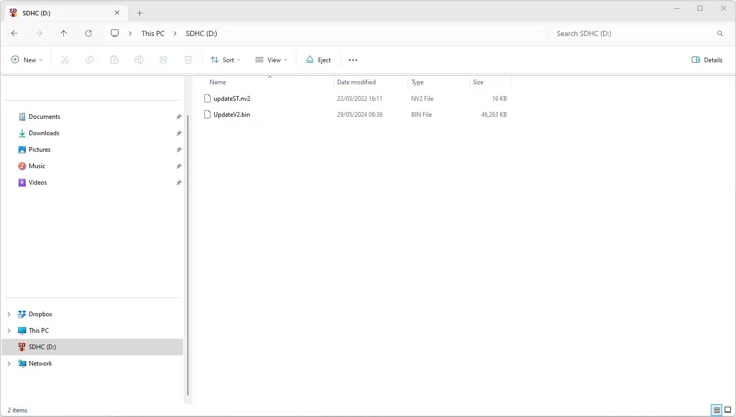Open the See more ellipsis menu
This screenshot has height=417, width=736.
tap(353, 60)
